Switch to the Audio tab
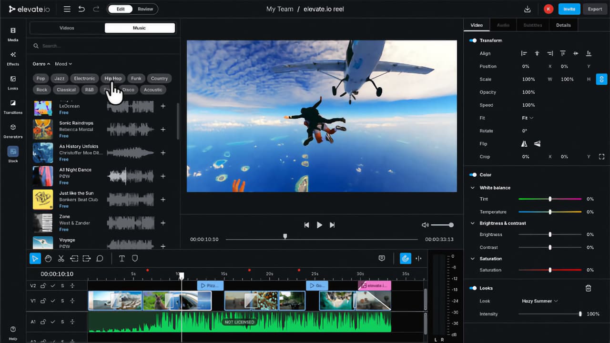 [x=503, y=25]
